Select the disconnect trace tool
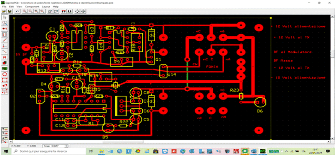This screenshot has width=336, height=156. [x=5, y=51]
